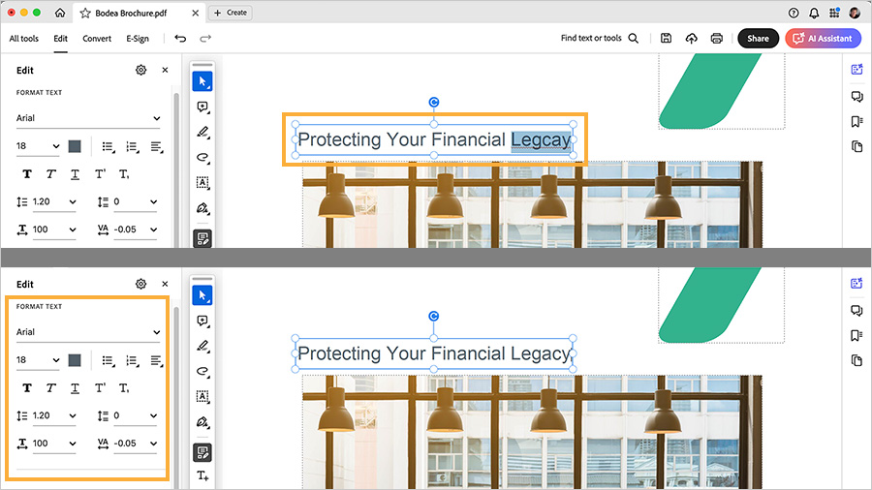Choose the Highlighter tool in upper toolbar

[x=202, y=133]
